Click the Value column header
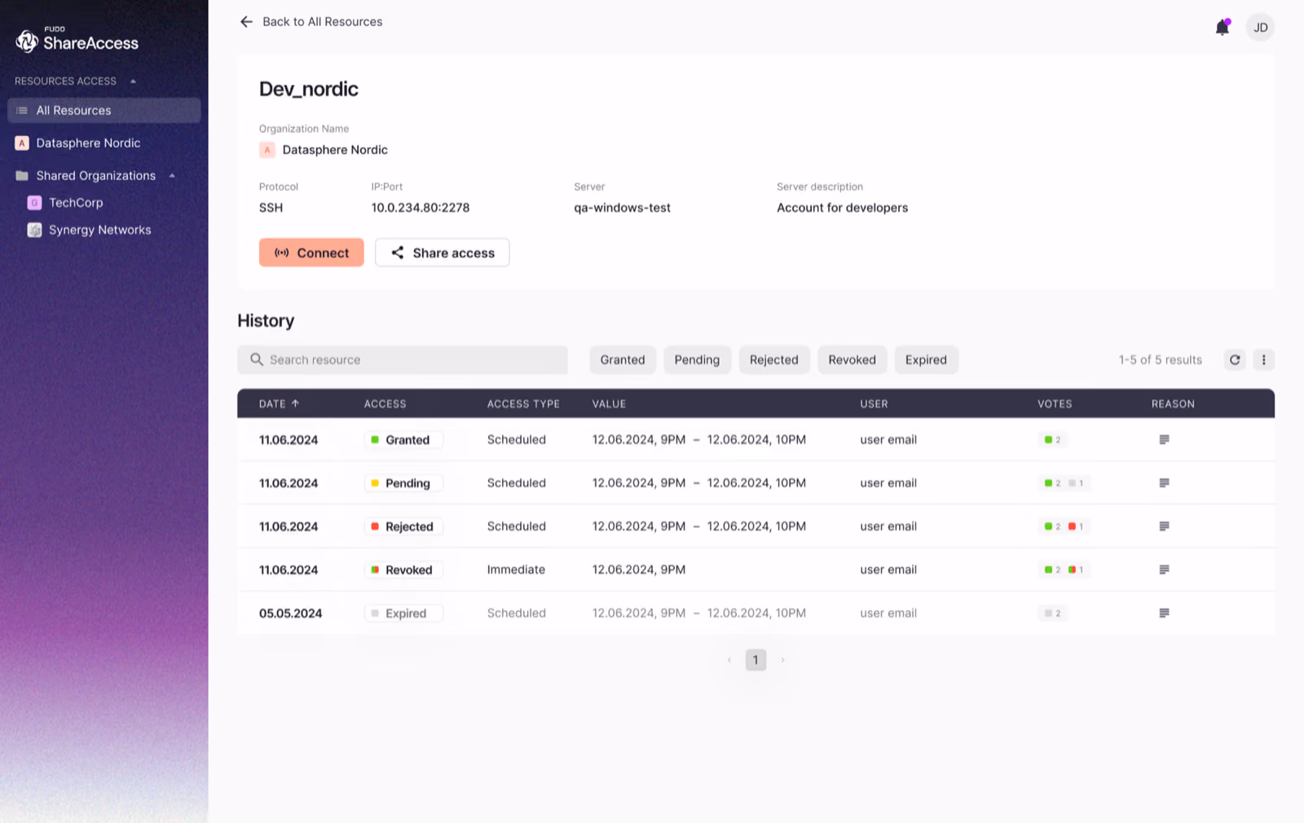1304x823 pixels. point(609,404)
